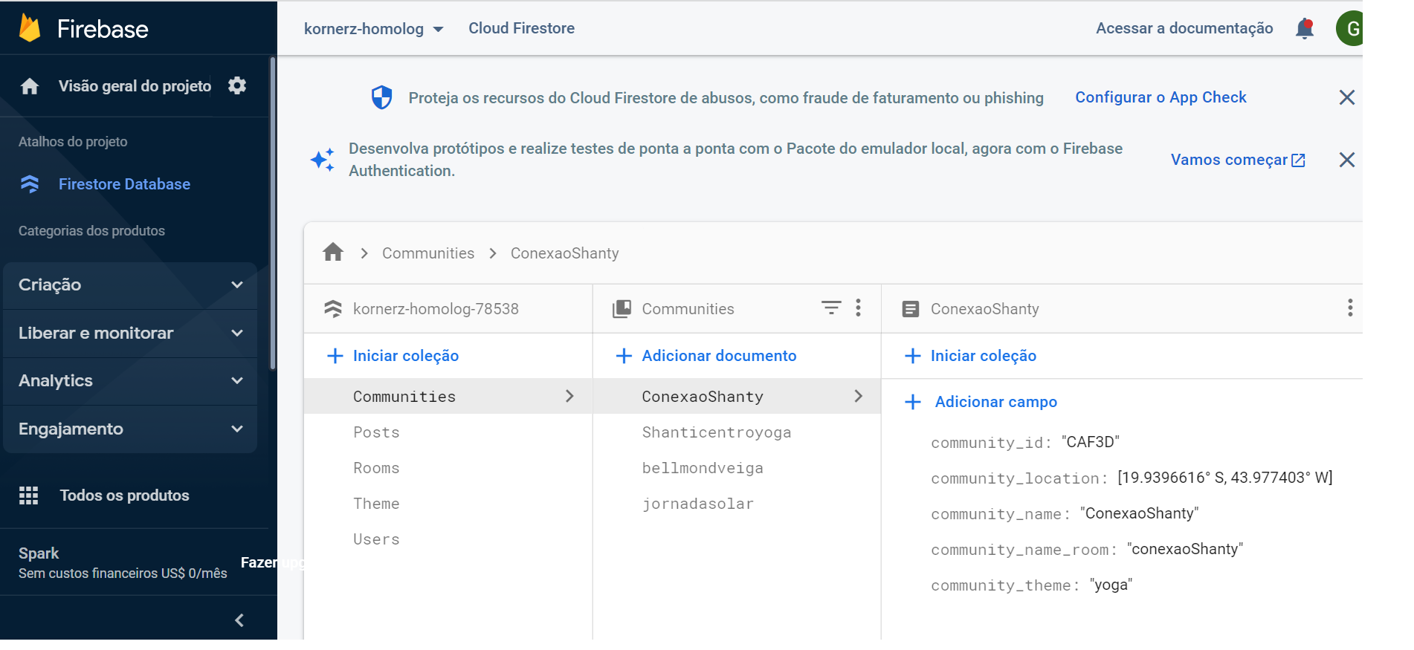
Task: Click the Todos os produtos grid icon
Action: (28, 495)
